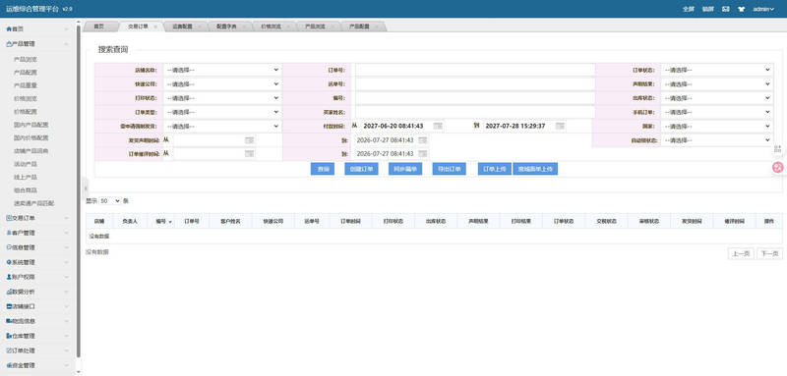Screen dimensions: 787x376
Task: Switch to the 配置字典 tab
Action: 226,27
